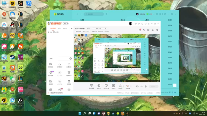The height and width of the screenshot is (116, 207).
Task: Click the song recognition icon in QQ音乐
Action: pyautogui.click(x=106, y=14)
